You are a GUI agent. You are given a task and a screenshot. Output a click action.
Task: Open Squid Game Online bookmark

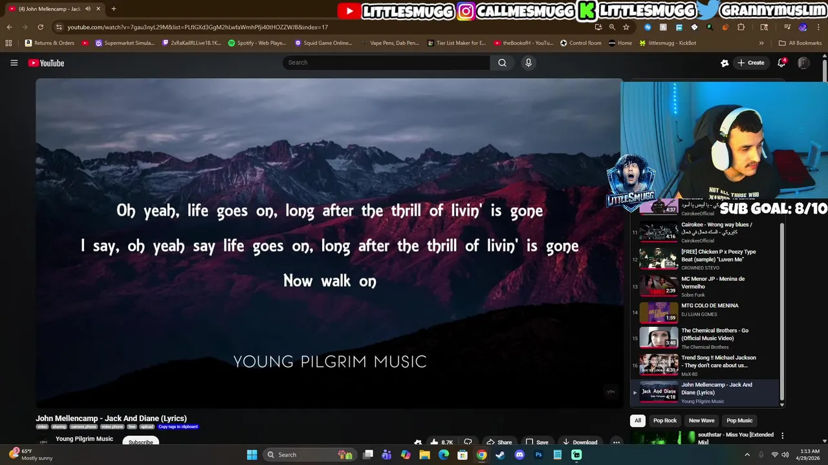[x=323, y=43]
